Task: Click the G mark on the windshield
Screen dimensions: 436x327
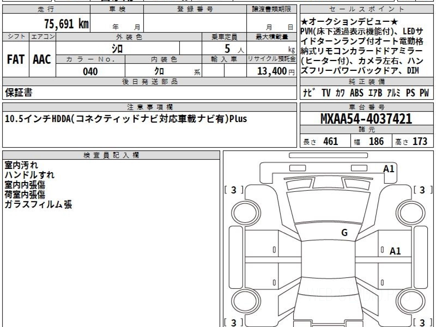Action: [x=344, y=233]
